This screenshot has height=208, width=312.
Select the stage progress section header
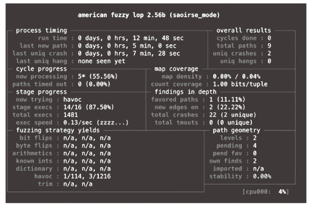[x=41, y=92]
